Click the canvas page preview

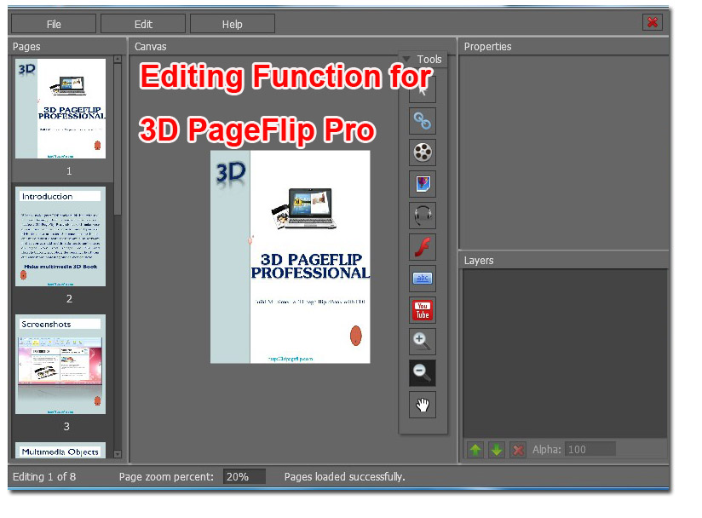pos(291,257)
